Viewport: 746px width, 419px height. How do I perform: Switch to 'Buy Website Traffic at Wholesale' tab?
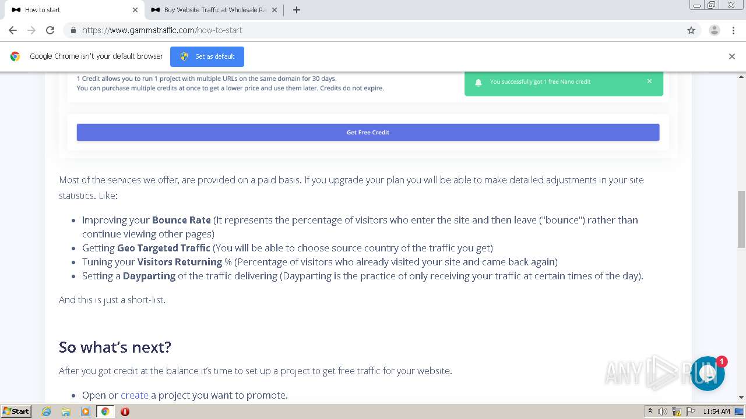214,10
